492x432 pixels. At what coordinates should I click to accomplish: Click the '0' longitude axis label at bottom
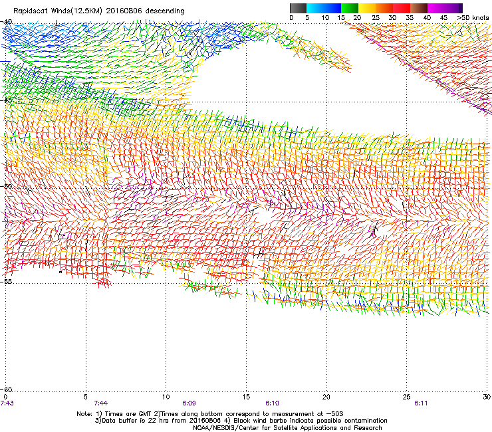(x=5, y=397)
